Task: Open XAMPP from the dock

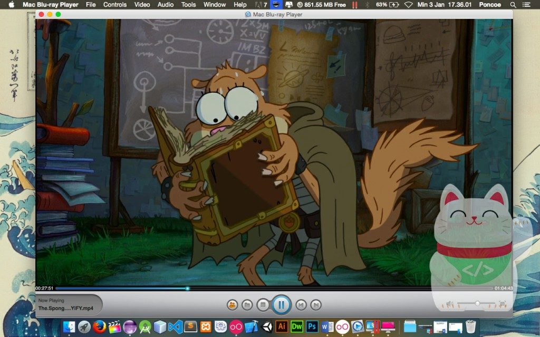Action: (206, 326)
